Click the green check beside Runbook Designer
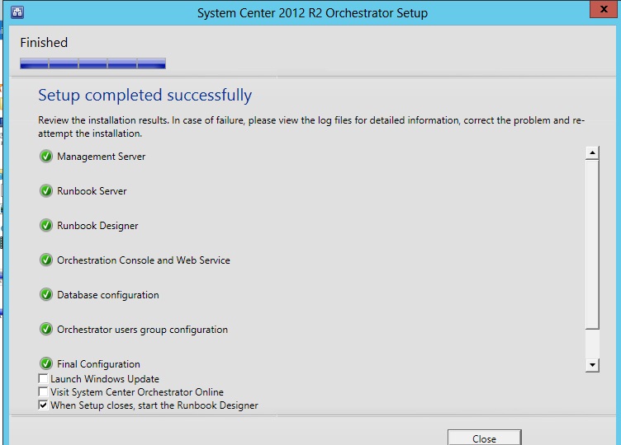The width and height of the screenshot is (621, 445). click(46, 226)
